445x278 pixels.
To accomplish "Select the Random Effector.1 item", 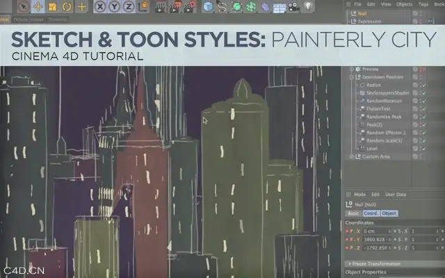I will coord(387,133).
